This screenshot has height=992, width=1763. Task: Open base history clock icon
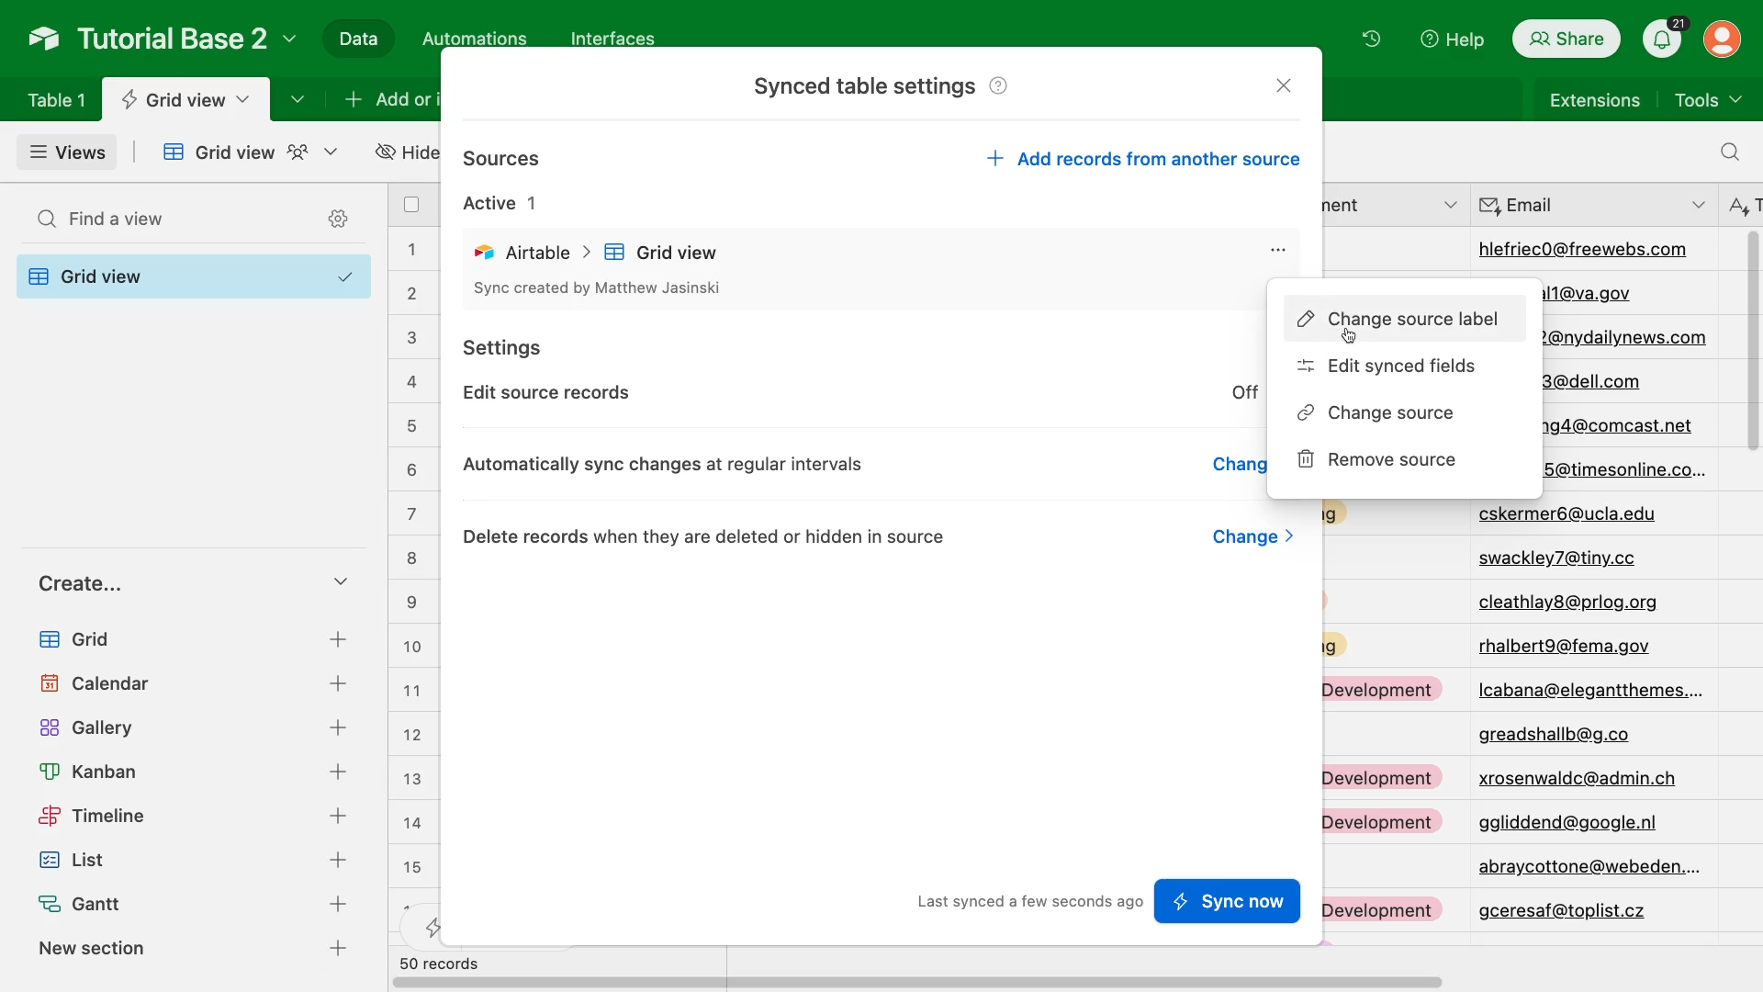1371,39
